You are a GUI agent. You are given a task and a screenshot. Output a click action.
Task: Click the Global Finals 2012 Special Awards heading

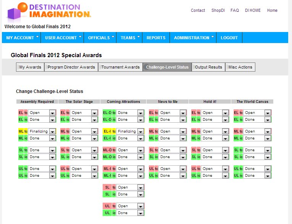(x=56, y=55)
